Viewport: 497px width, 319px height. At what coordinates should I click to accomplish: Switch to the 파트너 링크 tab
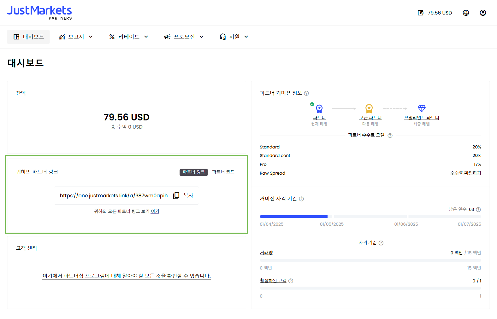pos(194,172)
